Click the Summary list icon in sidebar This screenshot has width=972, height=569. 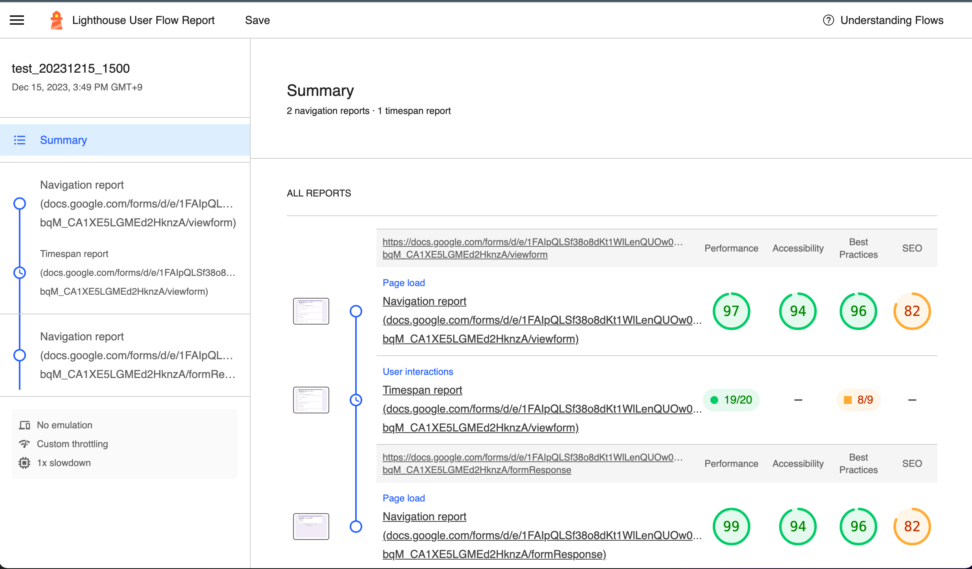click(20, 140)
